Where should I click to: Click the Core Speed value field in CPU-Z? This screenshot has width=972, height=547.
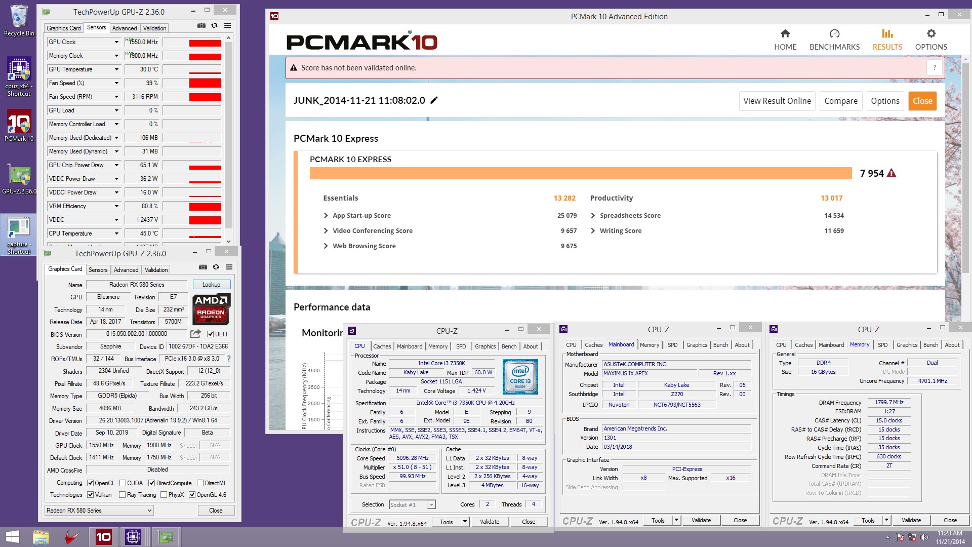click(x=413, y=458)
